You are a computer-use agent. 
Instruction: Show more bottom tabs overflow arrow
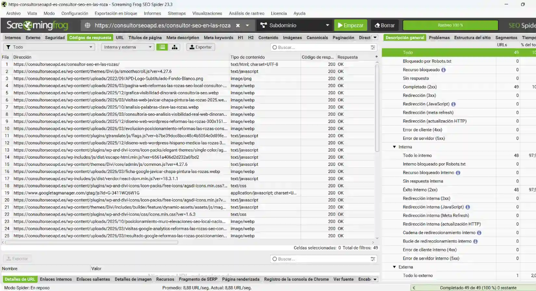(x=375, y=279)
